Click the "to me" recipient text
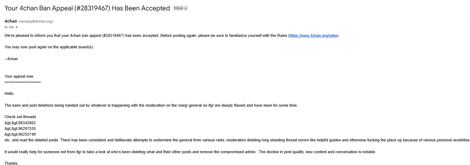Screen dimensions: 470x165 (9, 27)
